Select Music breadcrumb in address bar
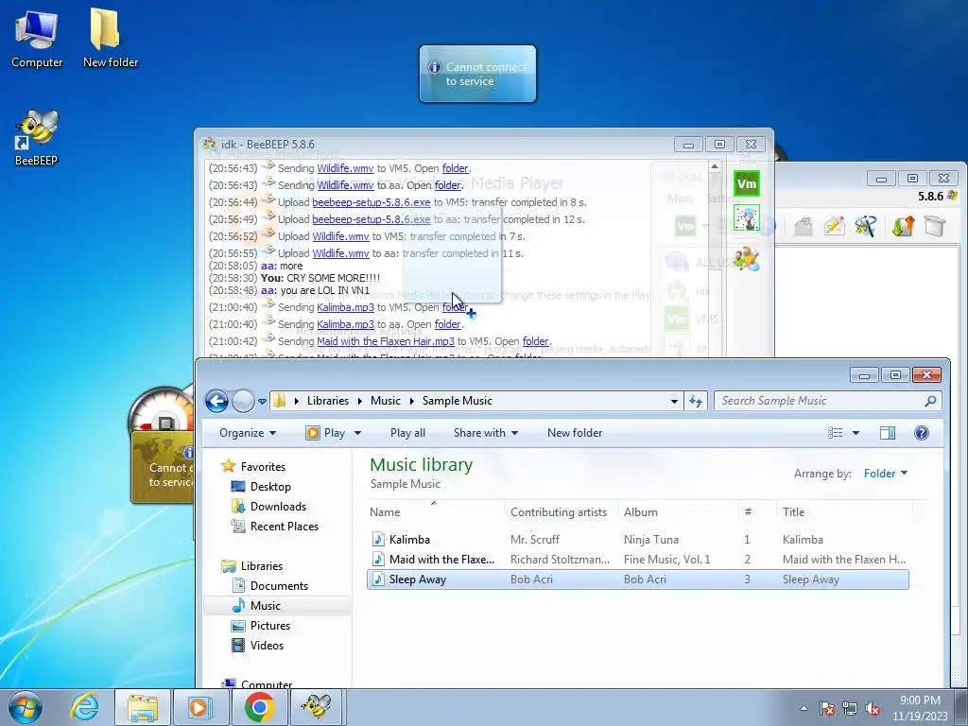The width and height of the screenshot is (968, 726). tap(386, 401)
